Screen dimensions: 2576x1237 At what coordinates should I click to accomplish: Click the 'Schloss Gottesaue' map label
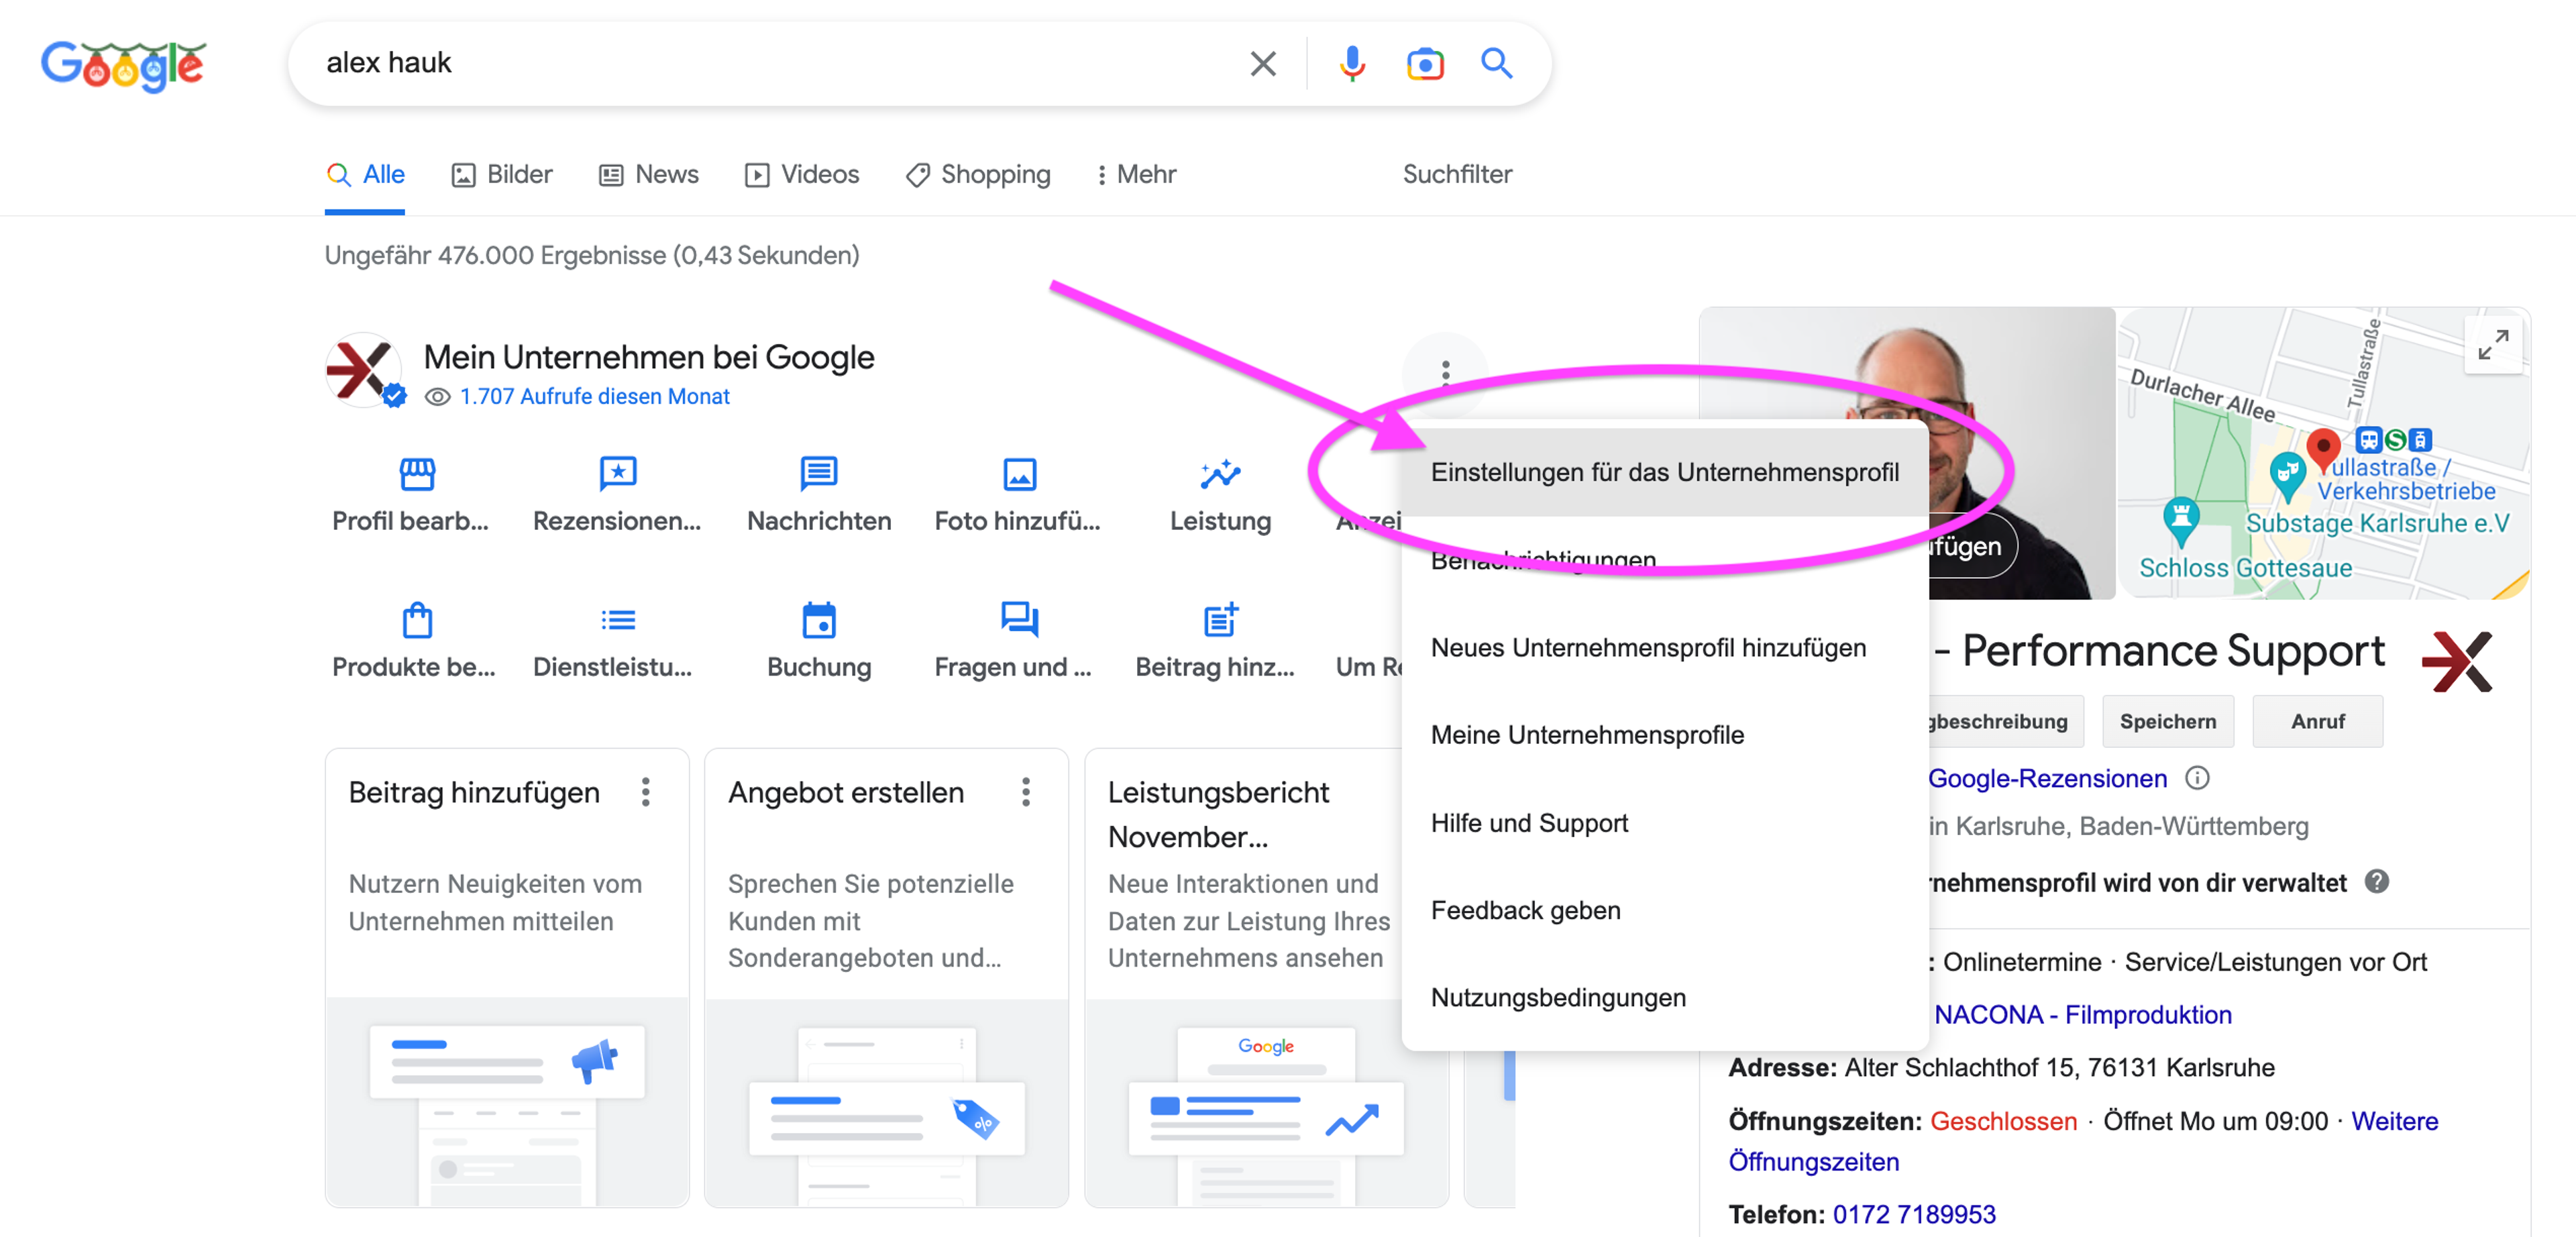2245,567
